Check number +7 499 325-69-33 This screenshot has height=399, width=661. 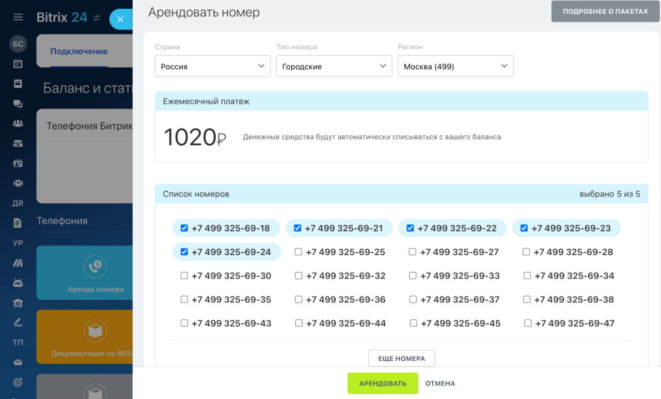(x=413, y=275)
